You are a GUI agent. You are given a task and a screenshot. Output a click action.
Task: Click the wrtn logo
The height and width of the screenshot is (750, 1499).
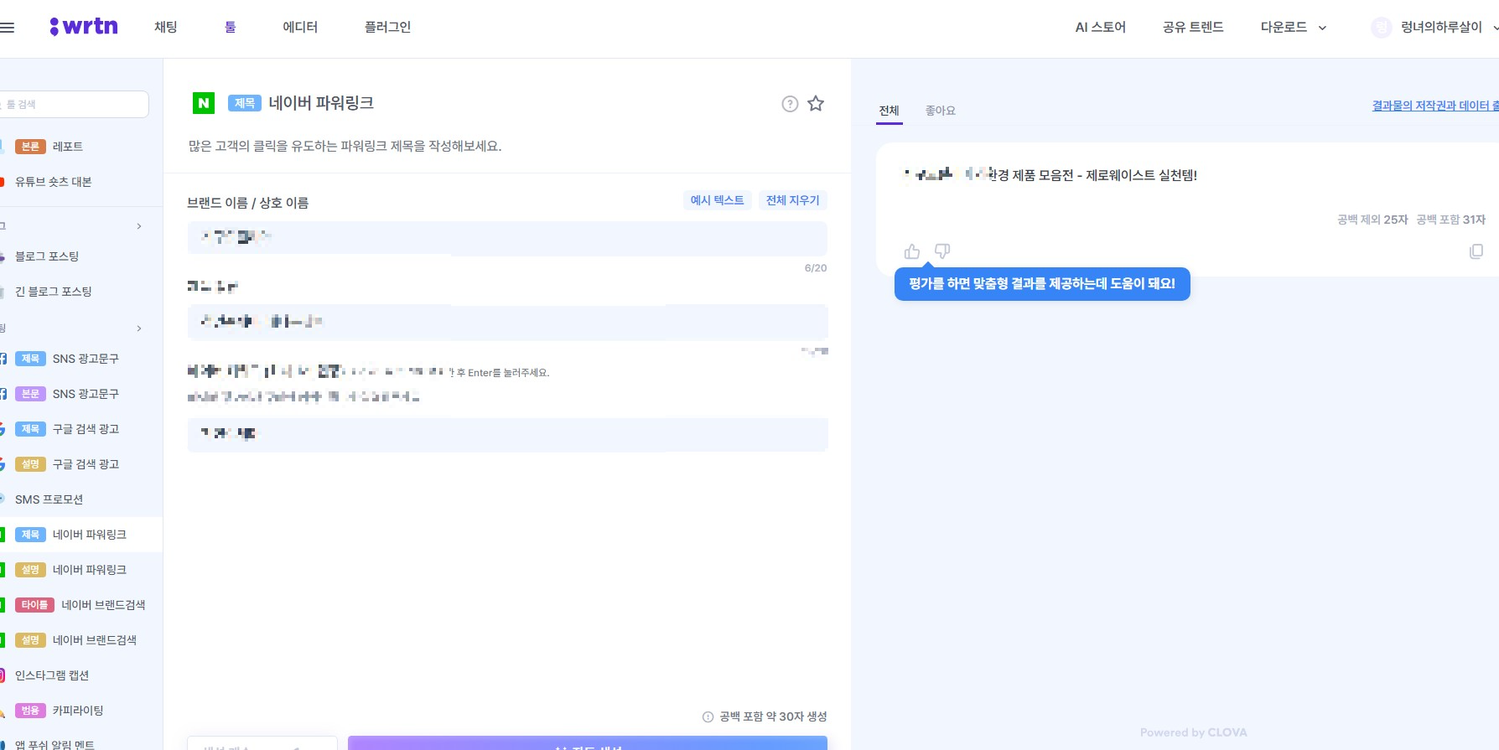84,27
